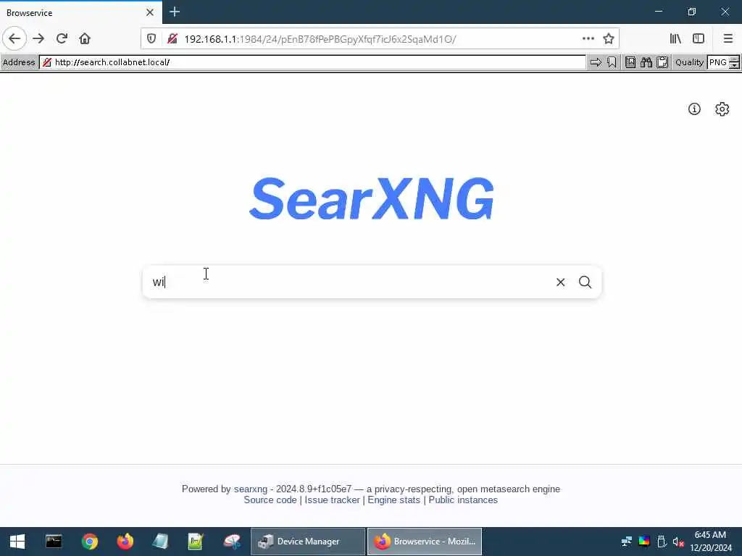View insecure connection padlock info
Image resolution: width=742 pixels, height=556 pixels.
click(x=172, y=39)
